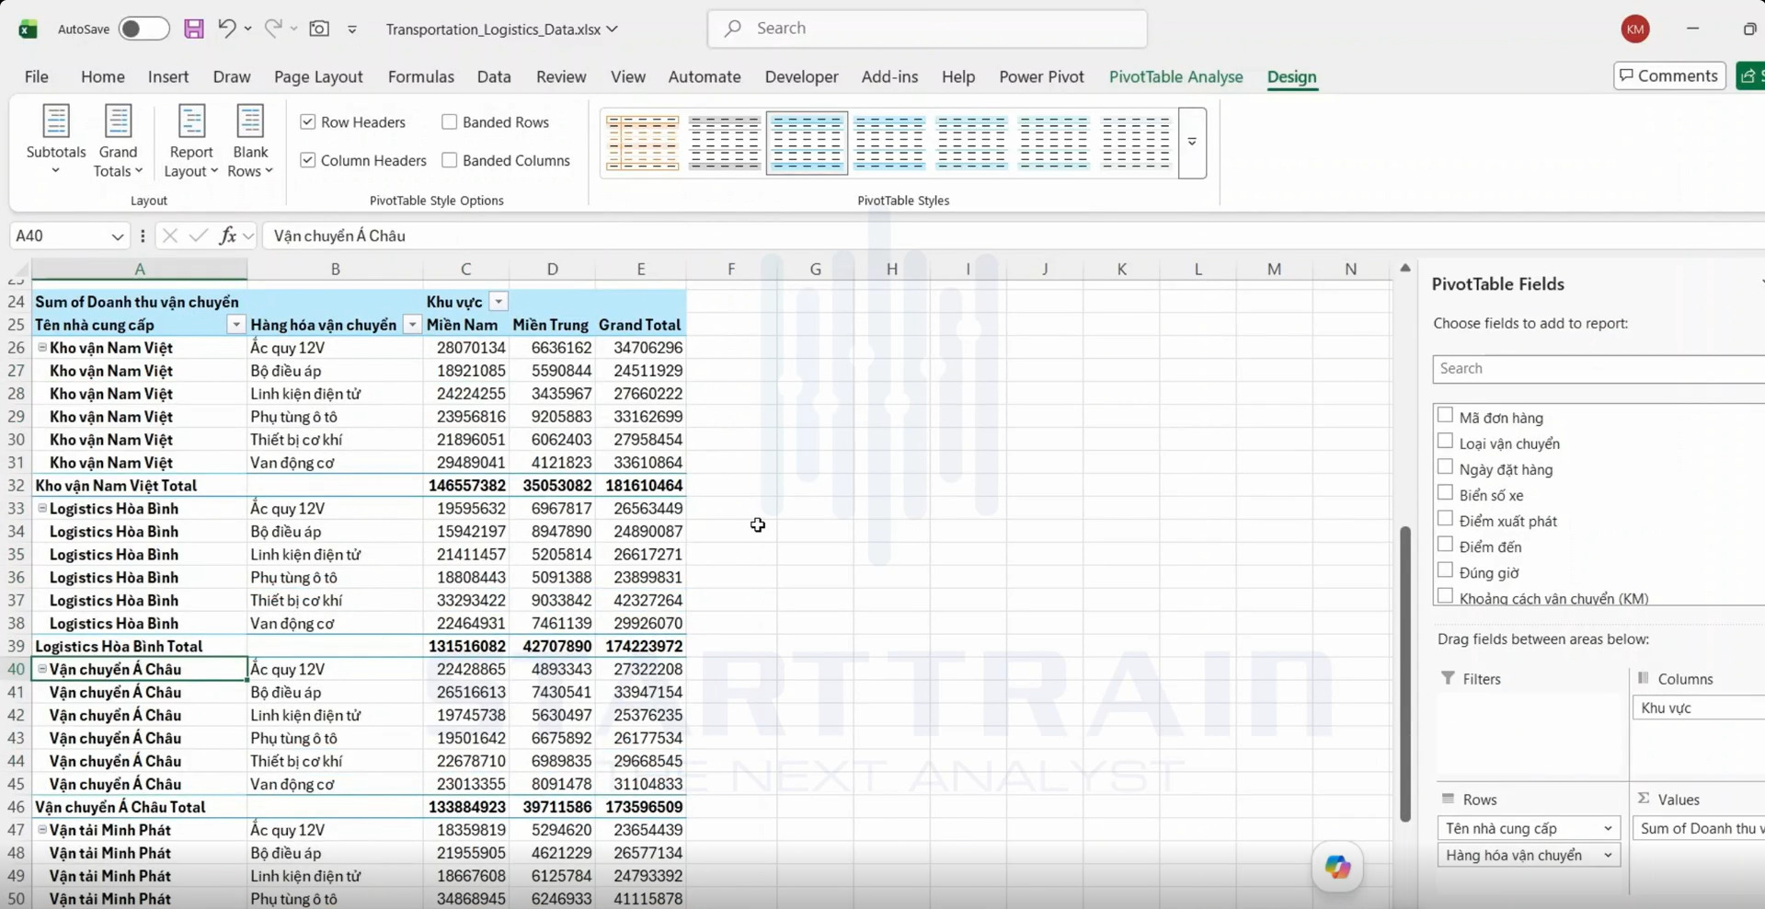Image resolution: width=1765 pixels, height=909 pixels.
Task: Open the Subtotals layout menu
Action: pyautogui.click(x=56, y=141)
